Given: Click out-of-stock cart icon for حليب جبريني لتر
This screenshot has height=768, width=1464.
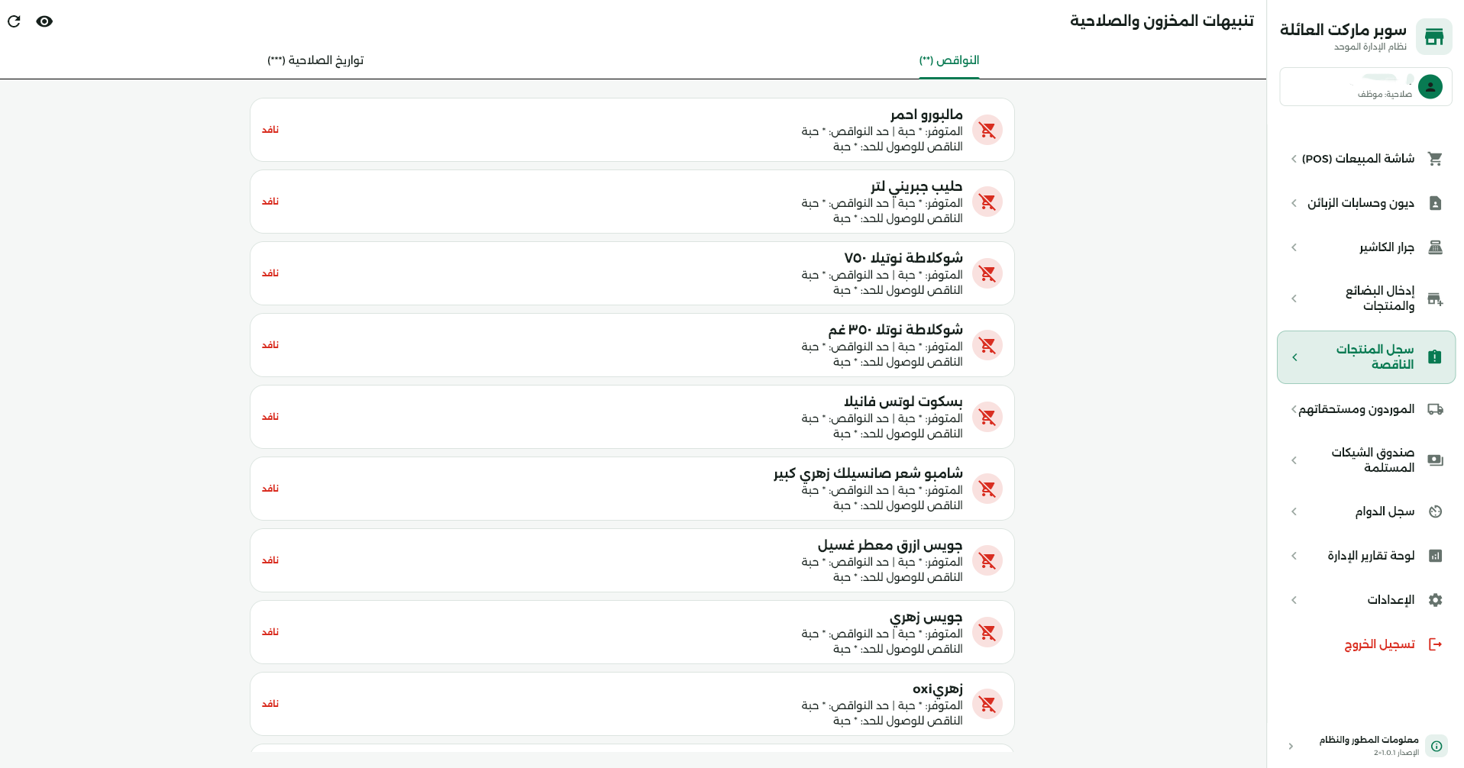Looking at the screenshot, I should point(987,202).
